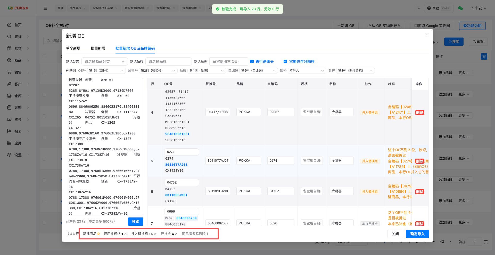Open column settings gear in background table
This screenshot has width=495, height=255.
pyautogui.click(x=484, y=56)
